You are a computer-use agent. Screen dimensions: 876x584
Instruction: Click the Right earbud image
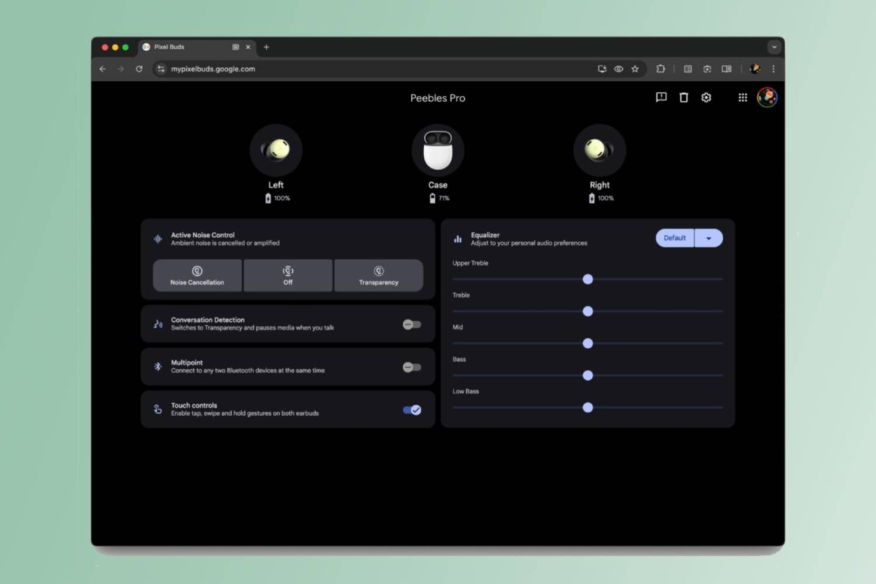coord(600,150)
